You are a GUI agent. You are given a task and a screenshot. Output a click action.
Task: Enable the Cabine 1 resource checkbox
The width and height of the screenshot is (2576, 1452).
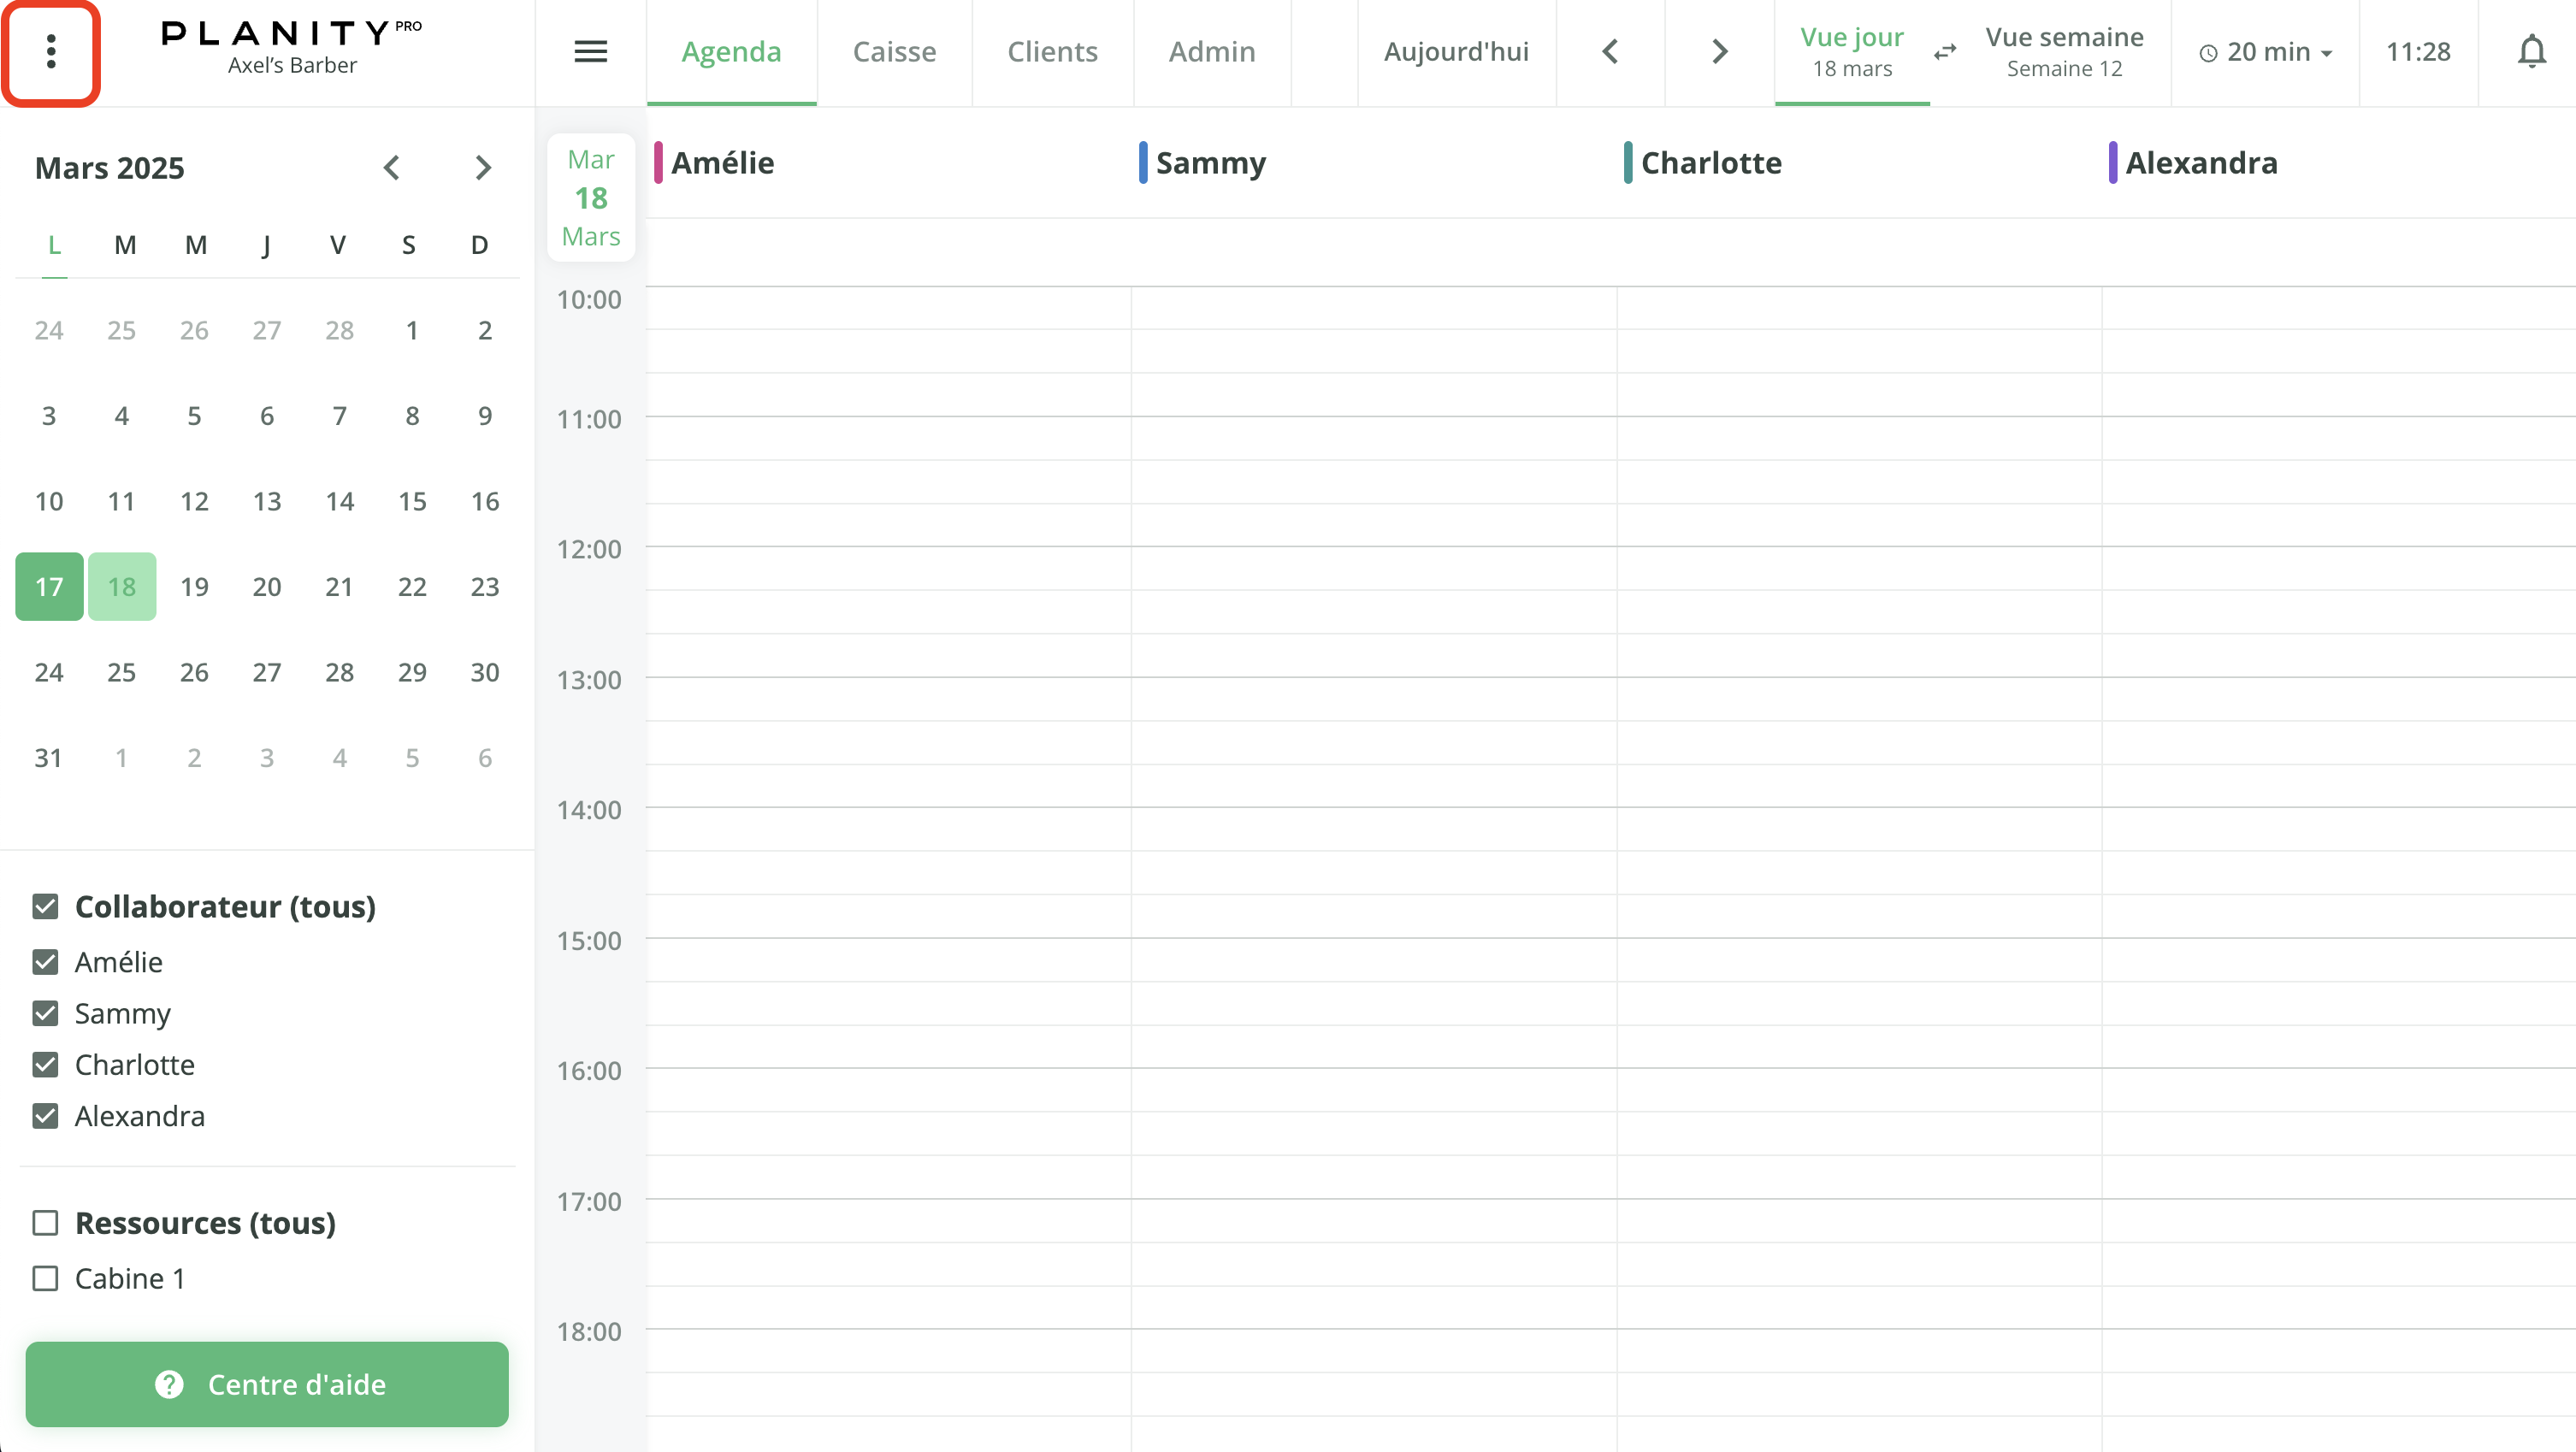(45, 1278)
